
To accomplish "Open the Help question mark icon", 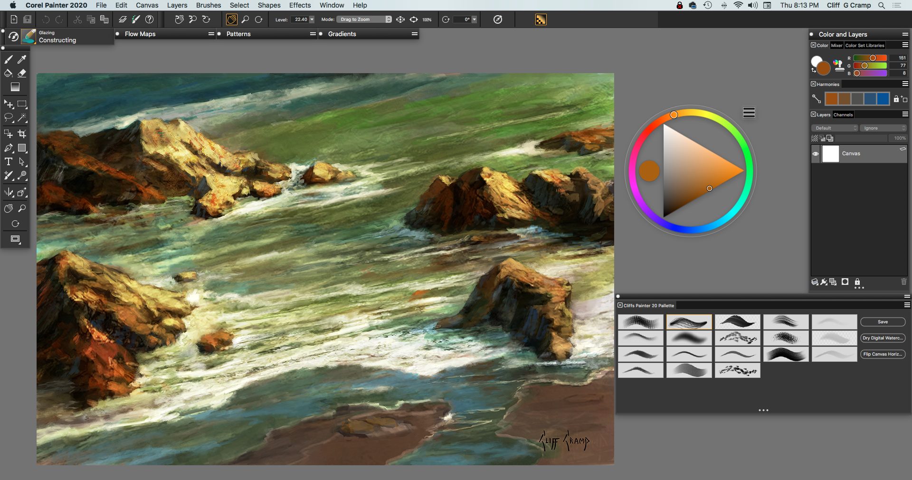I will pyautogui.click(x=150, y=19).
